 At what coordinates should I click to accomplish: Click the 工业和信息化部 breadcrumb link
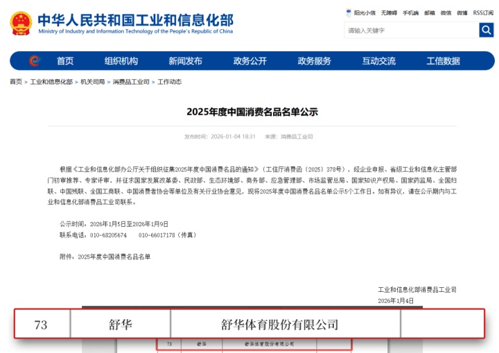pos(51,82)
